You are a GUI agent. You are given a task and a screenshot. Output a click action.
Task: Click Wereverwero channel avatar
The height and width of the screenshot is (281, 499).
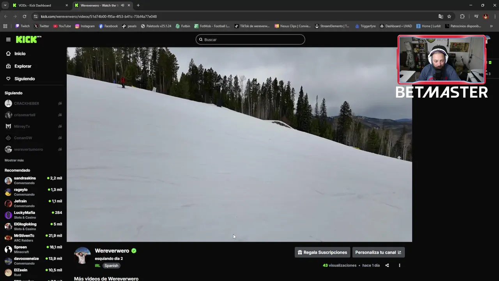82,255
